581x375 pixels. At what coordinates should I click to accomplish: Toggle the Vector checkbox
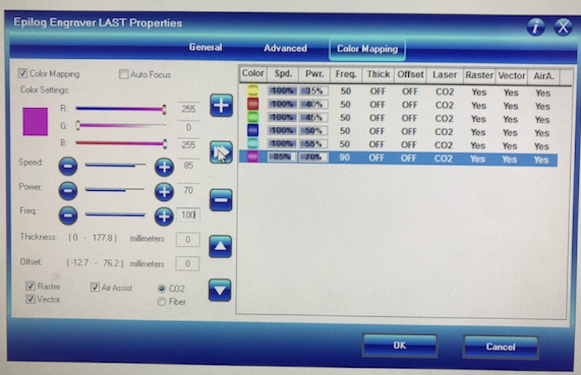tap(31, 299)
